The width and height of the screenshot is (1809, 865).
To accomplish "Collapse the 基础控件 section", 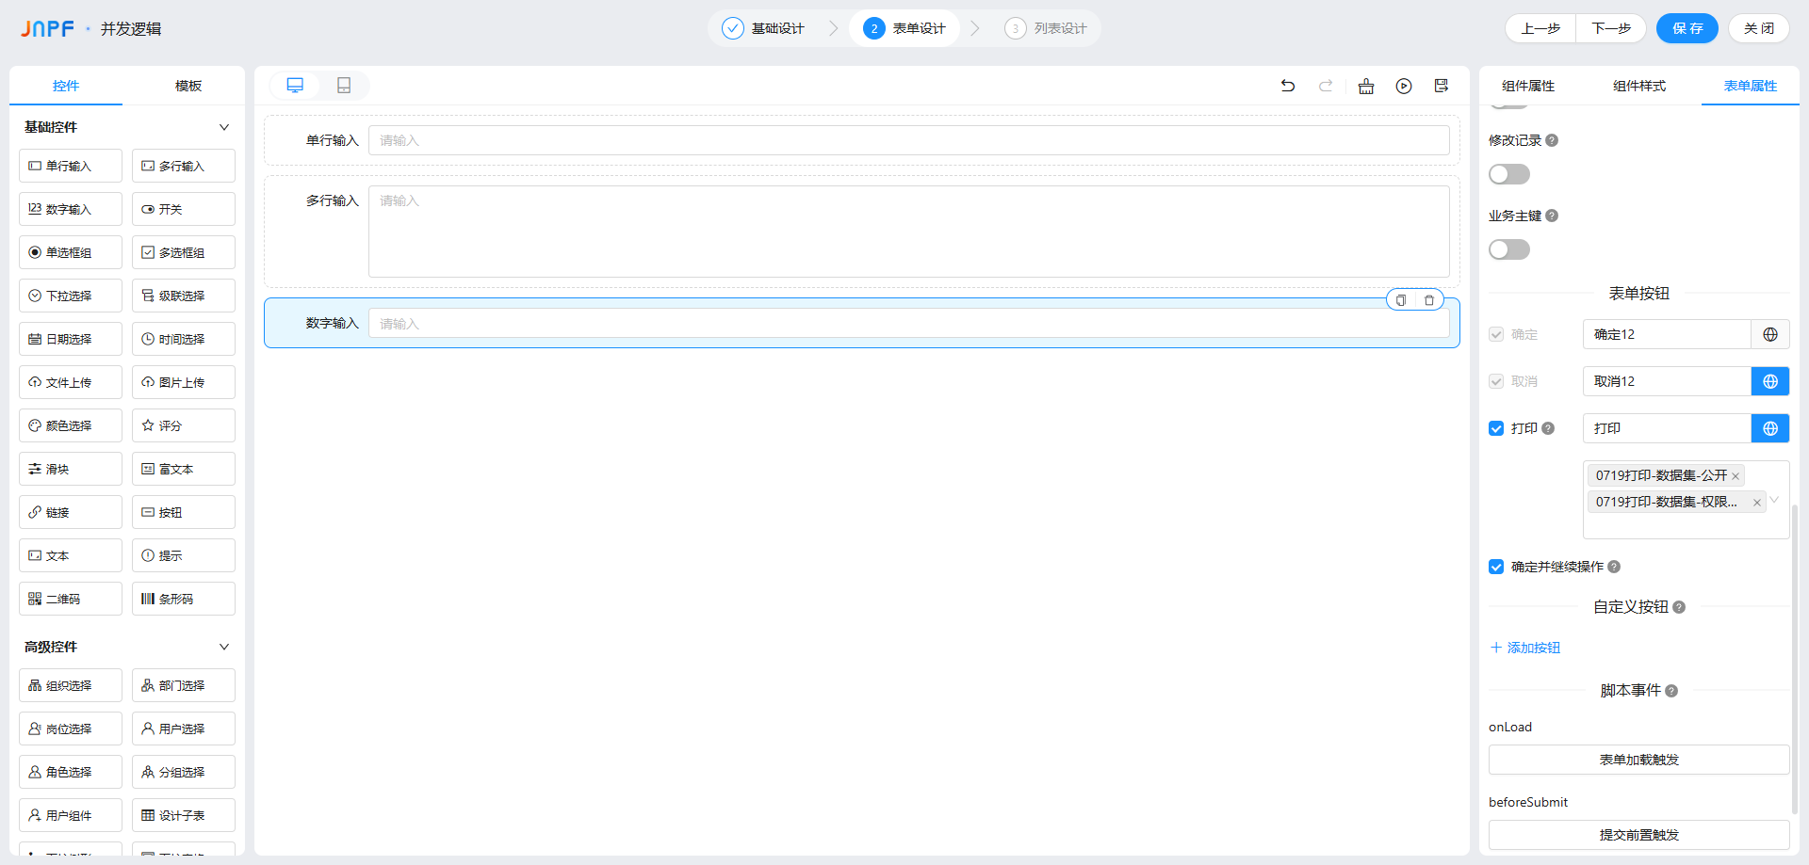I will pyautogui.click(x=224, y=127).
